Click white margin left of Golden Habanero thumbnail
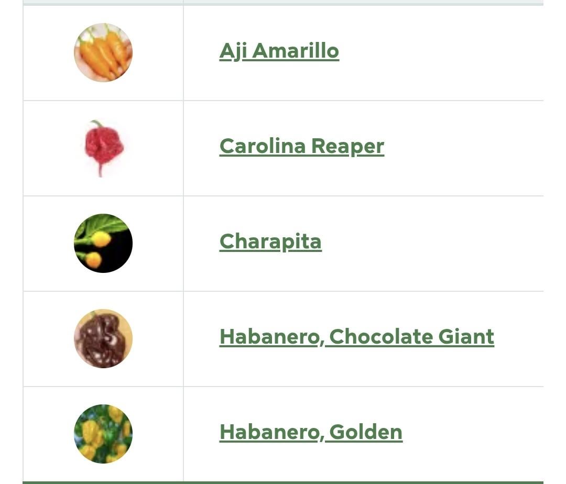This screenshot has width=566, height=484. pyautogui.click(x=47, y=434)
